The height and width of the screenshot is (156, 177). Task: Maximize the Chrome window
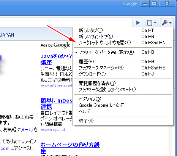click(154, 3)
